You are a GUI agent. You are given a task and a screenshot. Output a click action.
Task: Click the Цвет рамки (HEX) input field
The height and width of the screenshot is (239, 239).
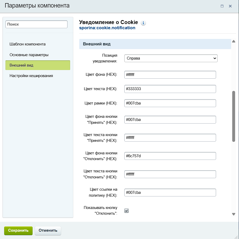coord(170,103)
